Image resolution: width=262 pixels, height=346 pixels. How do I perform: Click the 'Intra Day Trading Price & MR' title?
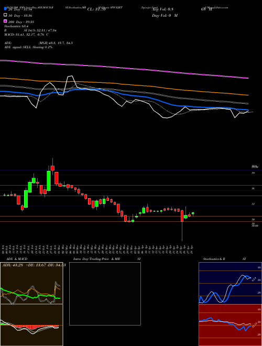coord(96,259)
